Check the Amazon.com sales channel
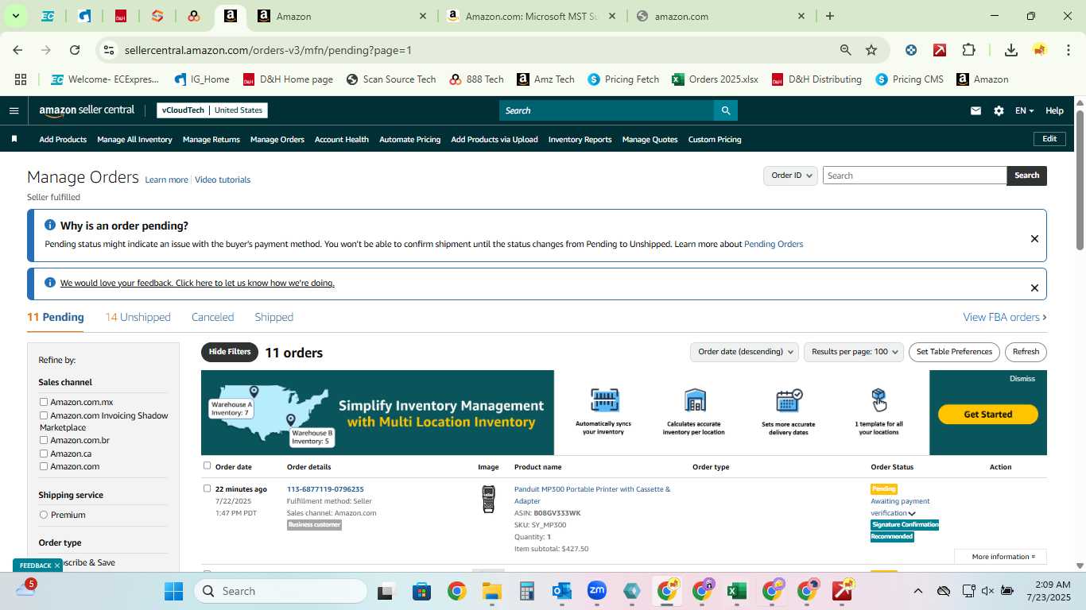 [44, 466]
